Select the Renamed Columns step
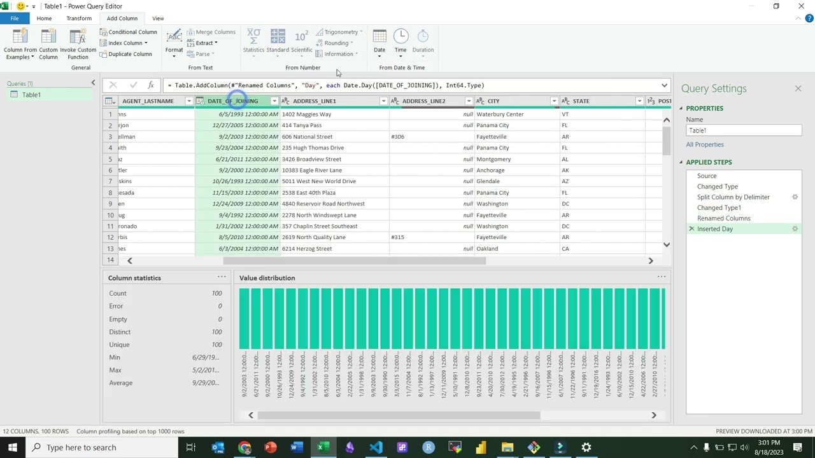Viewport: 815px width, 458px height. [723, 218]
